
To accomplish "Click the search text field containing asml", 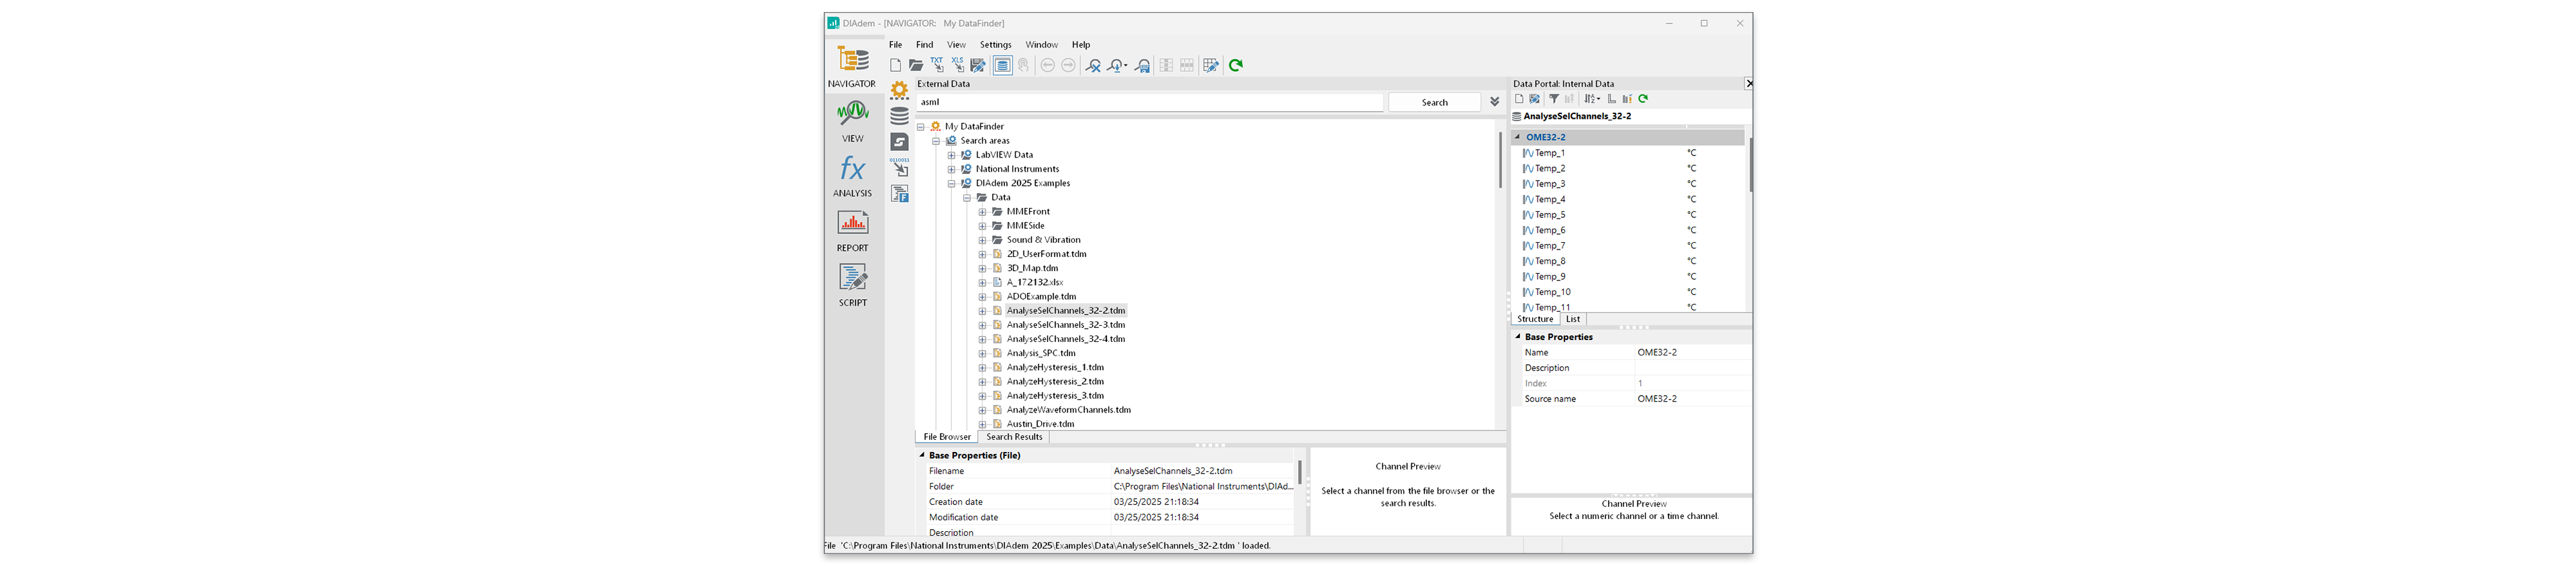I will [1150, 102].
